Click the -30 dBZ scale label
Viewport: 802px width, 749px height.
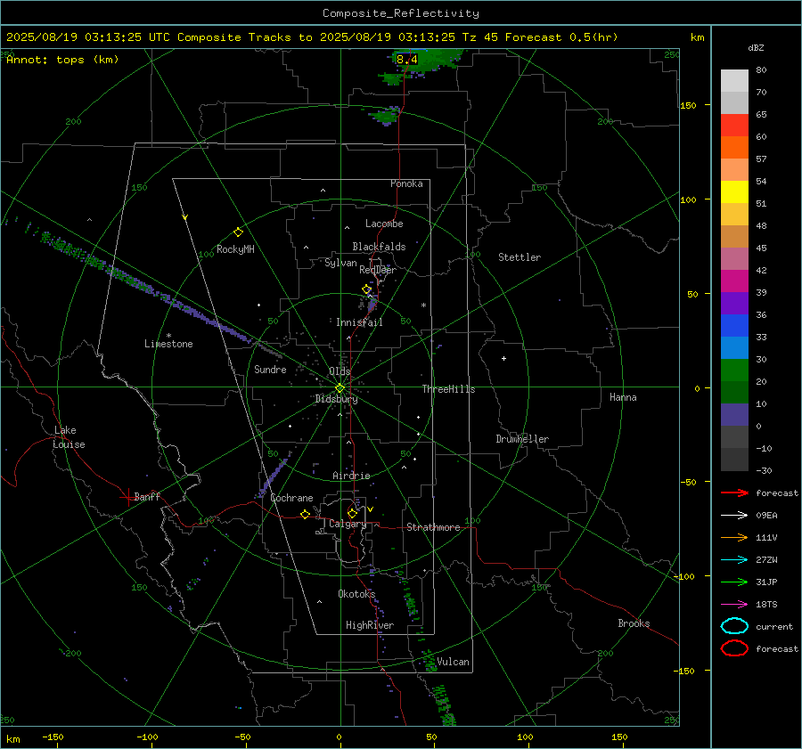click(x=764, y=470)
